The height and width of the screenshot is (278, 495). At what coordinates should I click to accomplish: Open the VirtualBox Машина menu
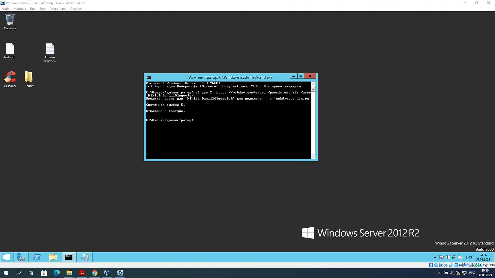point(20,9)
